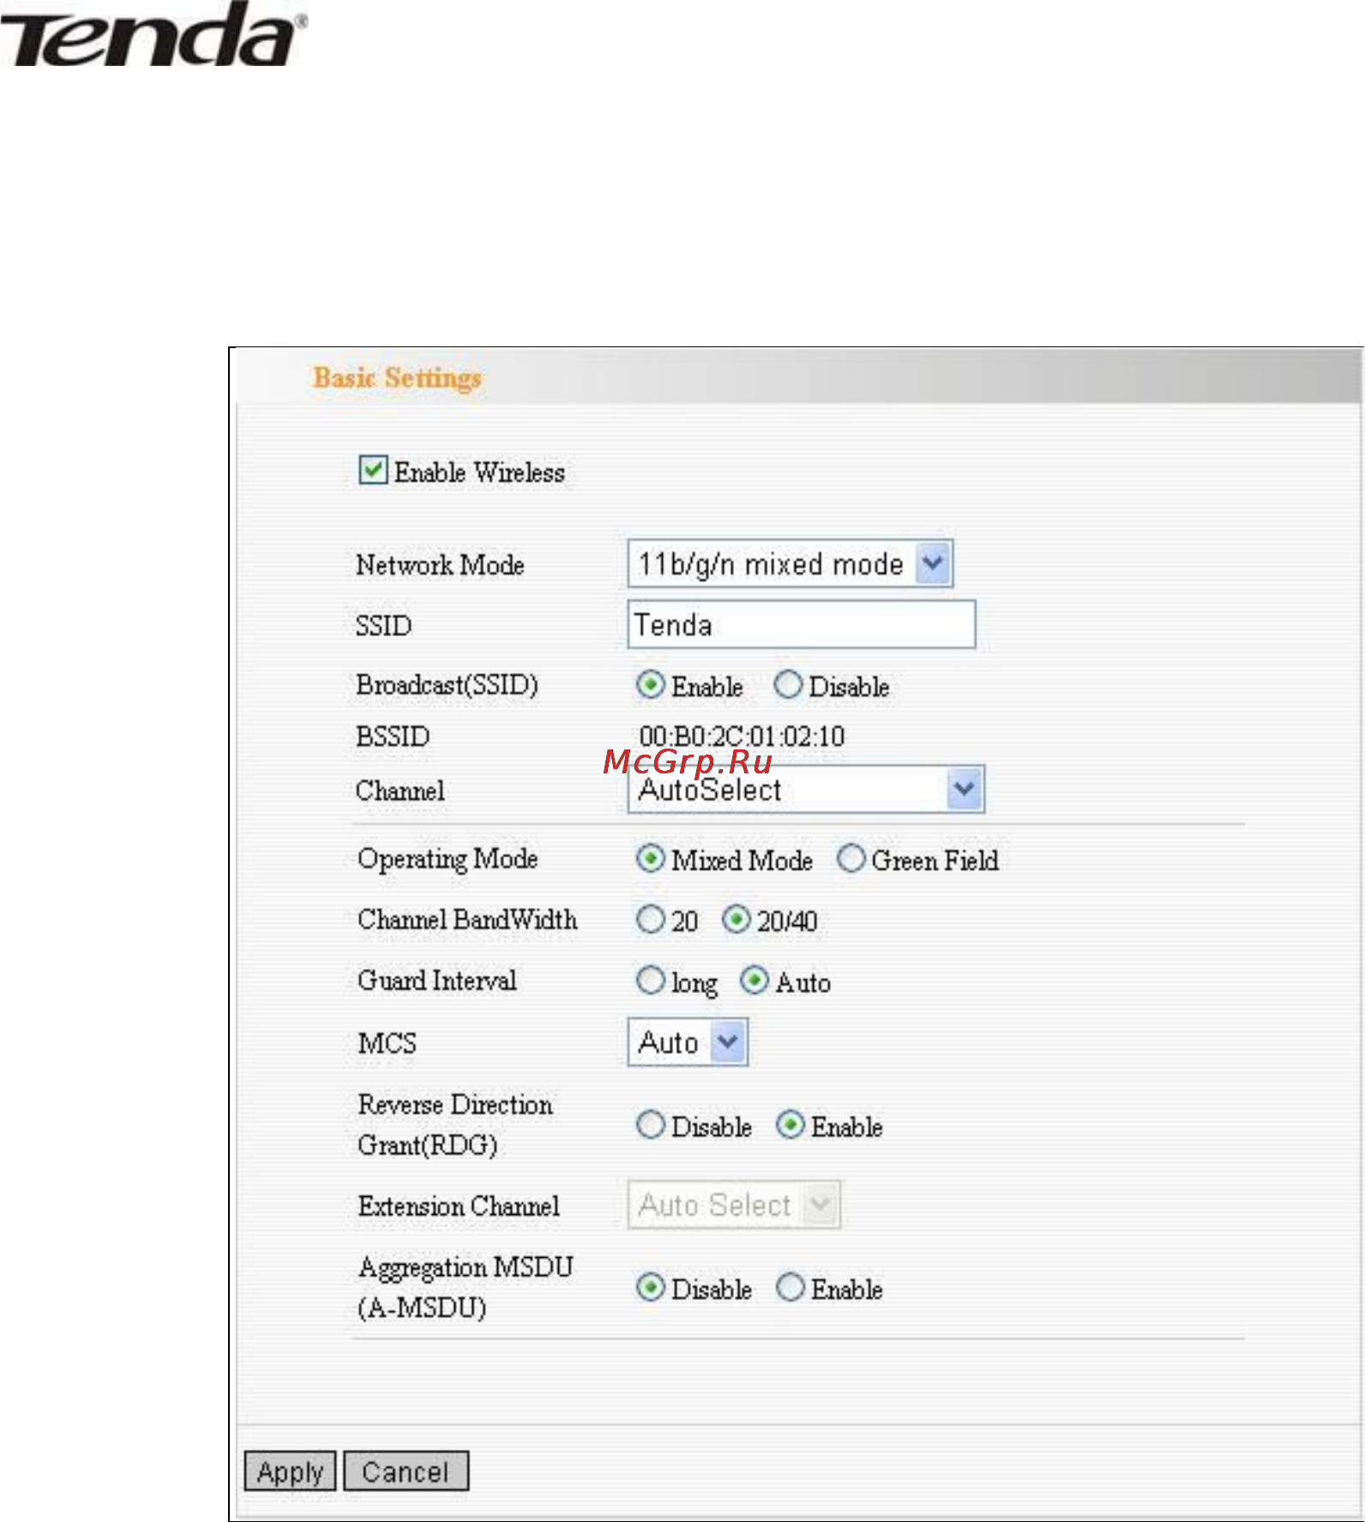Click the Basic Settings heading
Viewport: 1365px width, 1522px height.
pos(397,377)
